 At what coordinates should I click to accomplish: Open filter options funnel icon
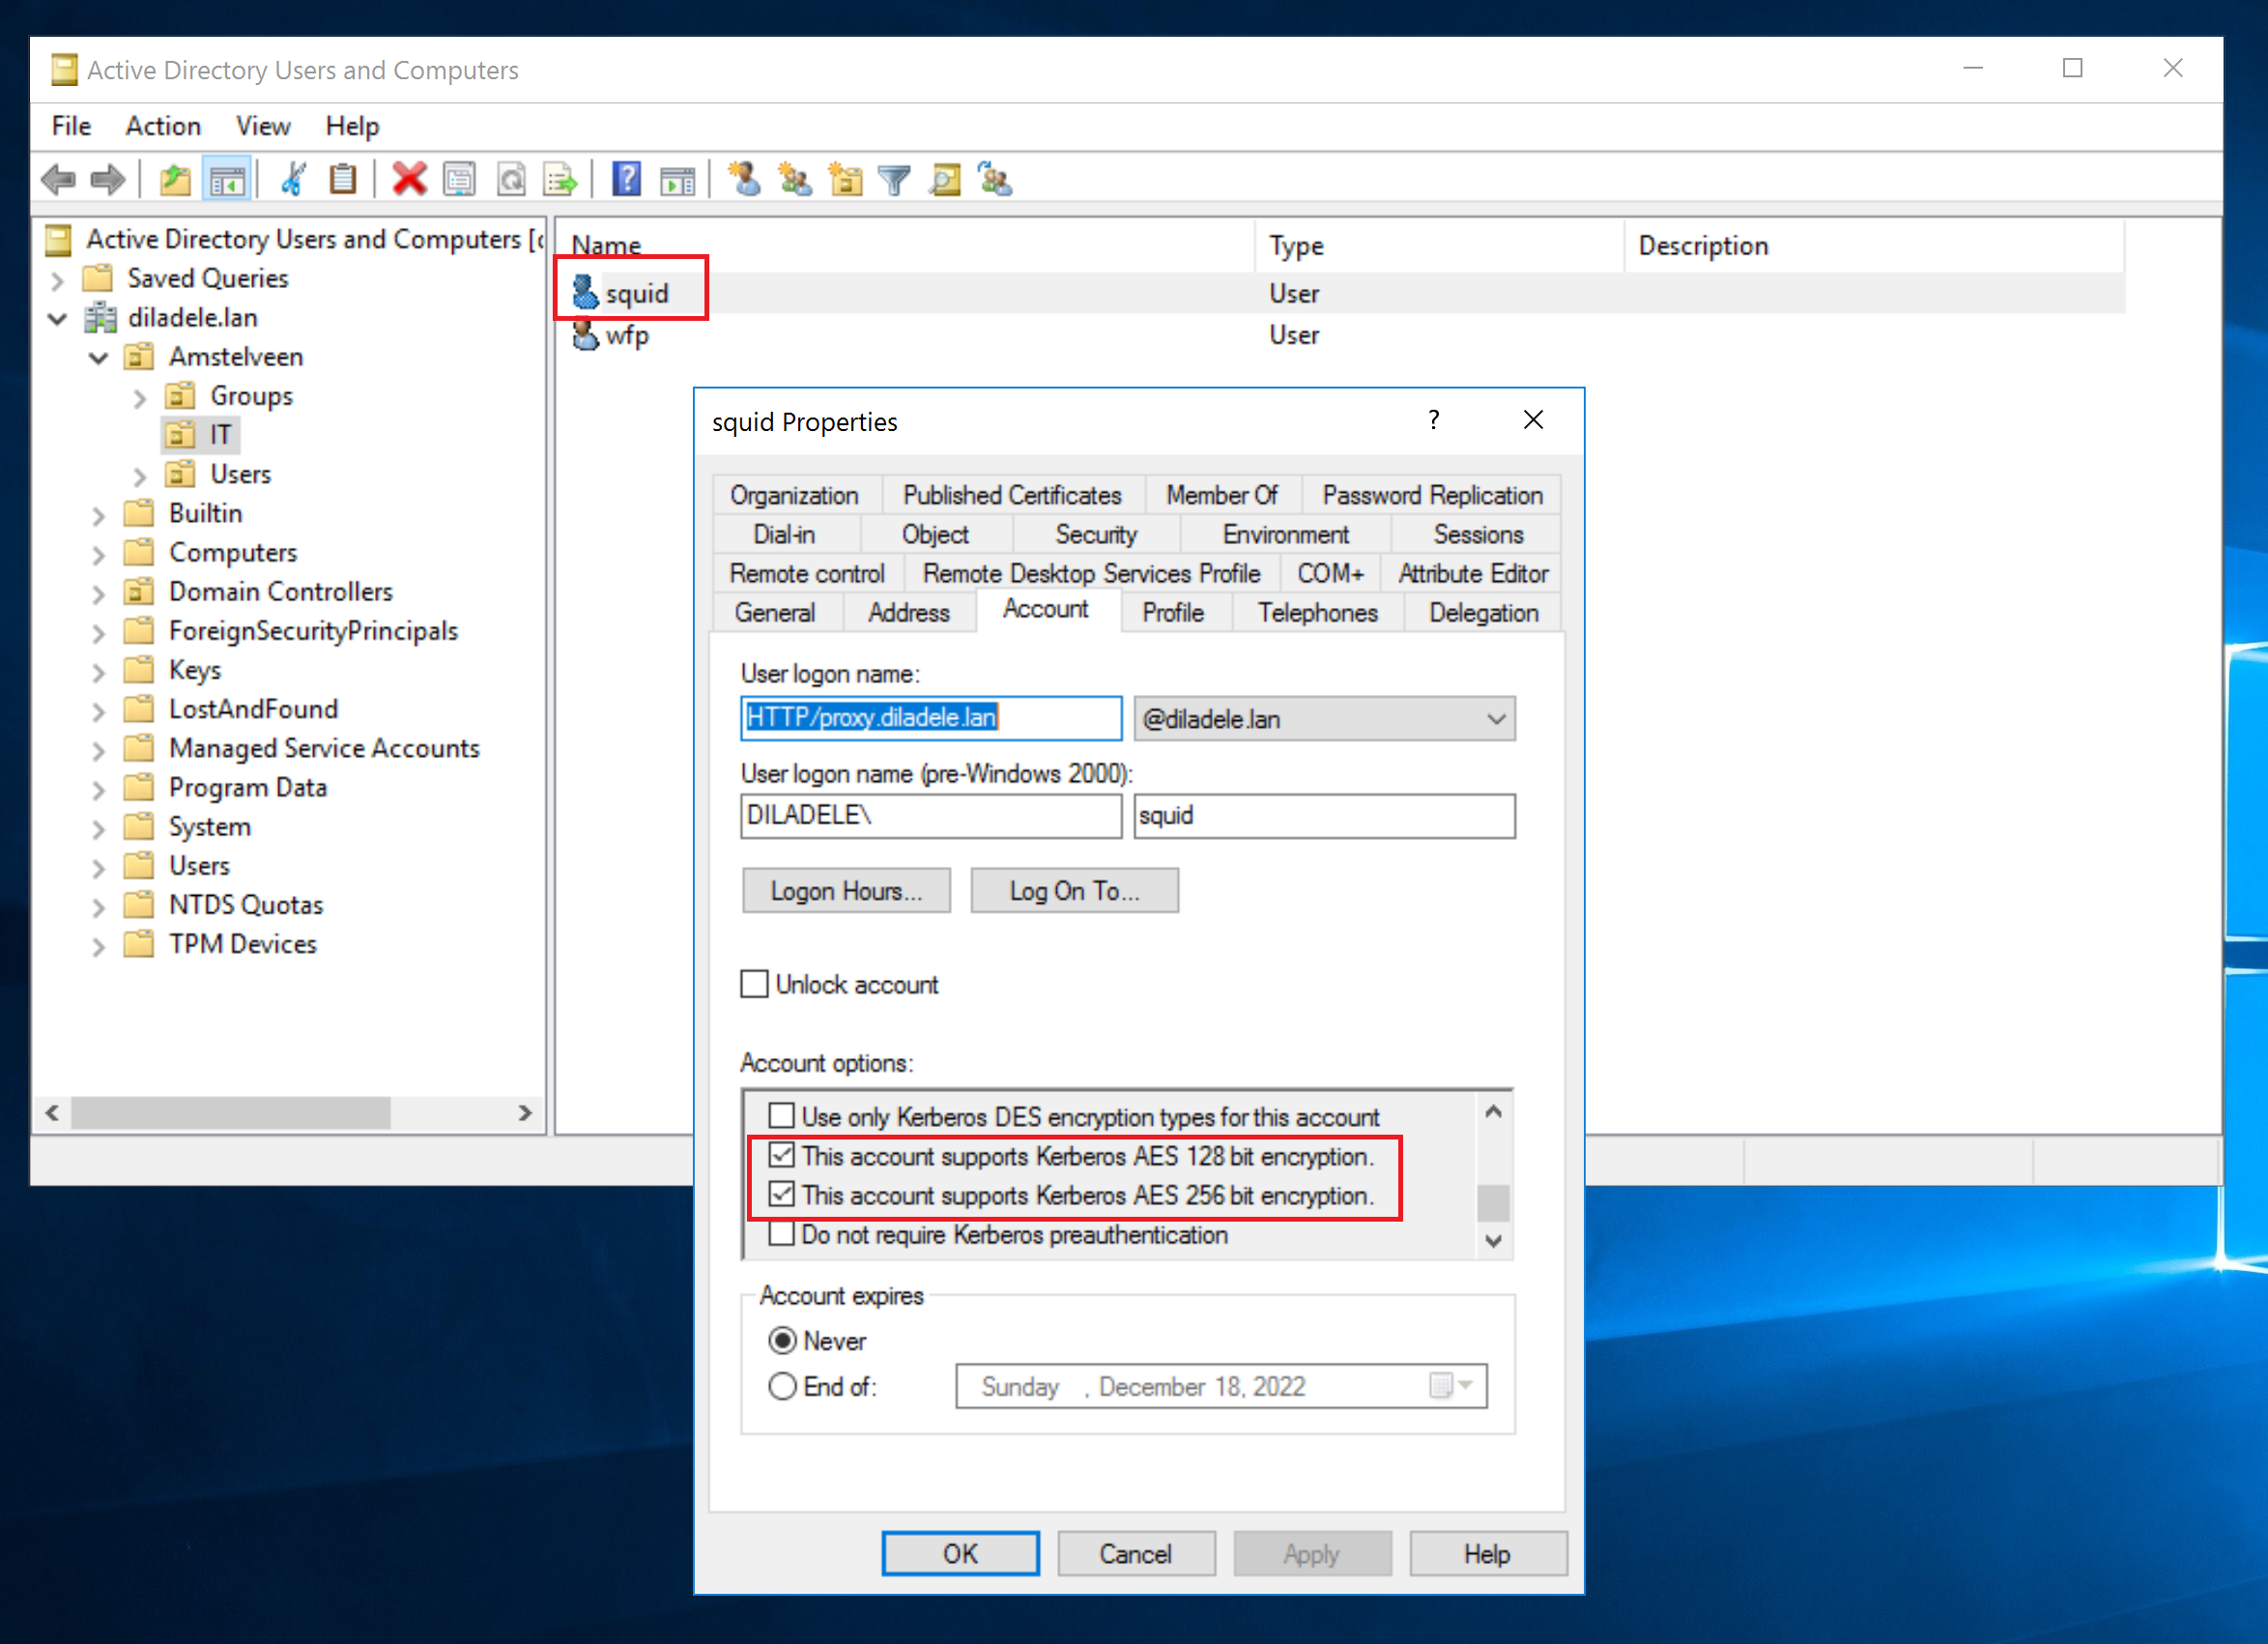894,180
